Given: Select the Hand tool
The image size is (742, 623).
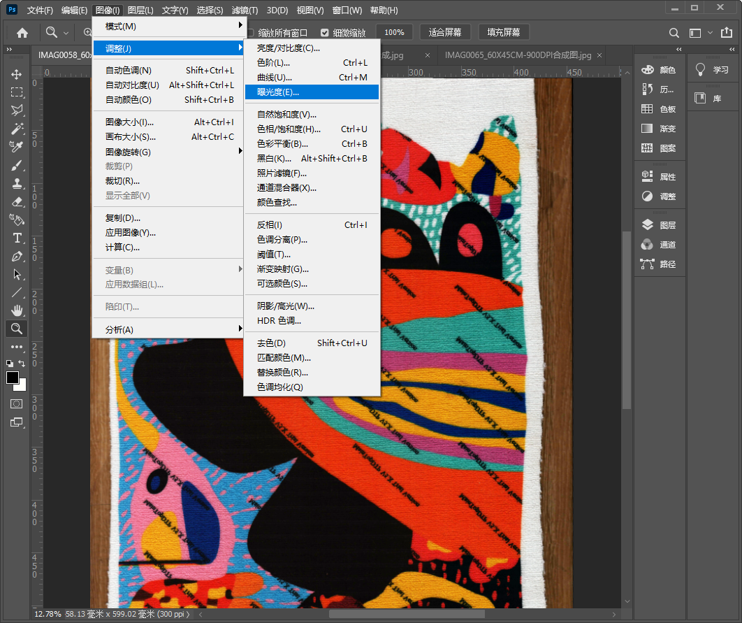Looking at the screenshot, I should [x=17, y=310].
